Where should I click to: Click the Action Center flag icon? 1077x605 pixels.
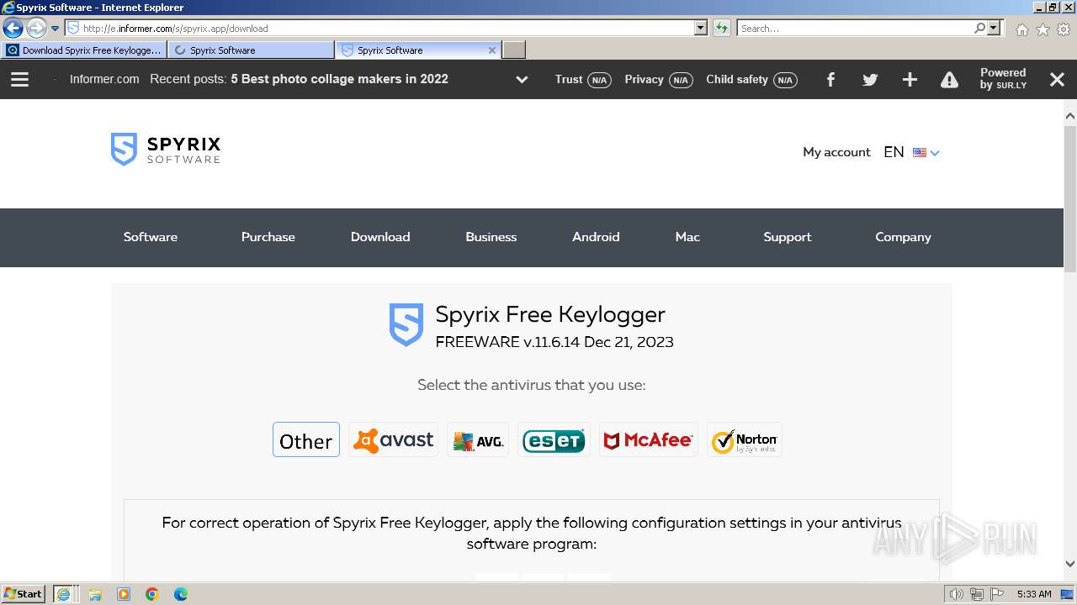coord(997,594)
